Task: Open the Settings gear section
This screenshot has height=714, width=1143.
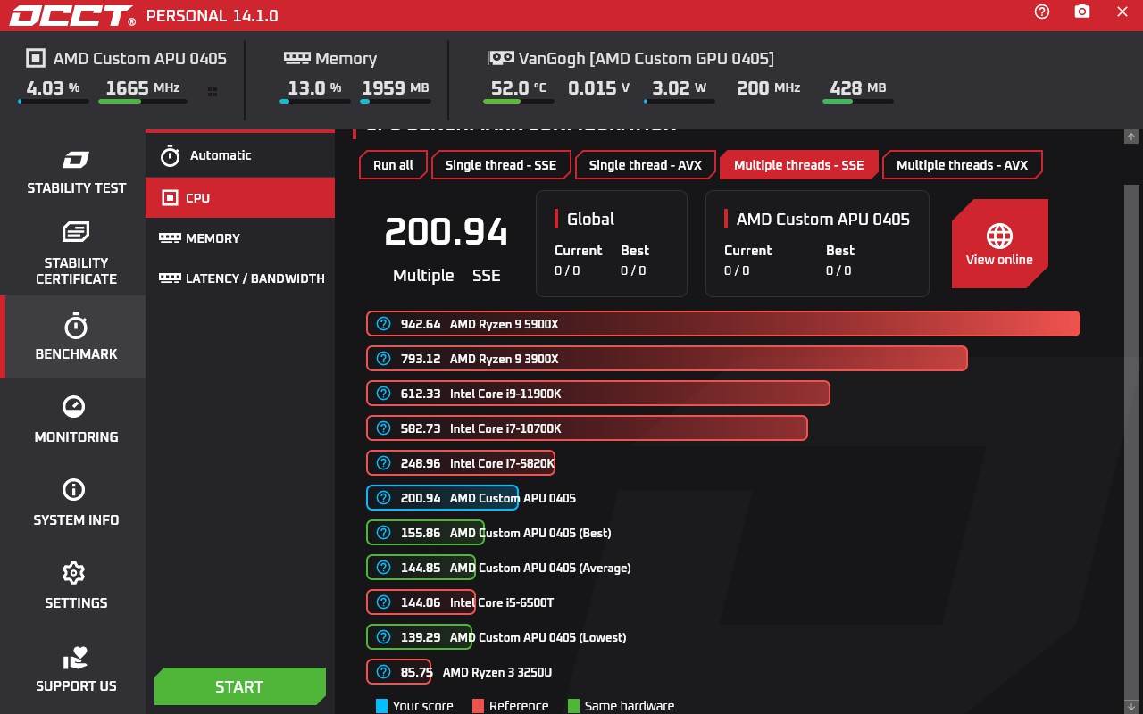Action: [76, 585]
